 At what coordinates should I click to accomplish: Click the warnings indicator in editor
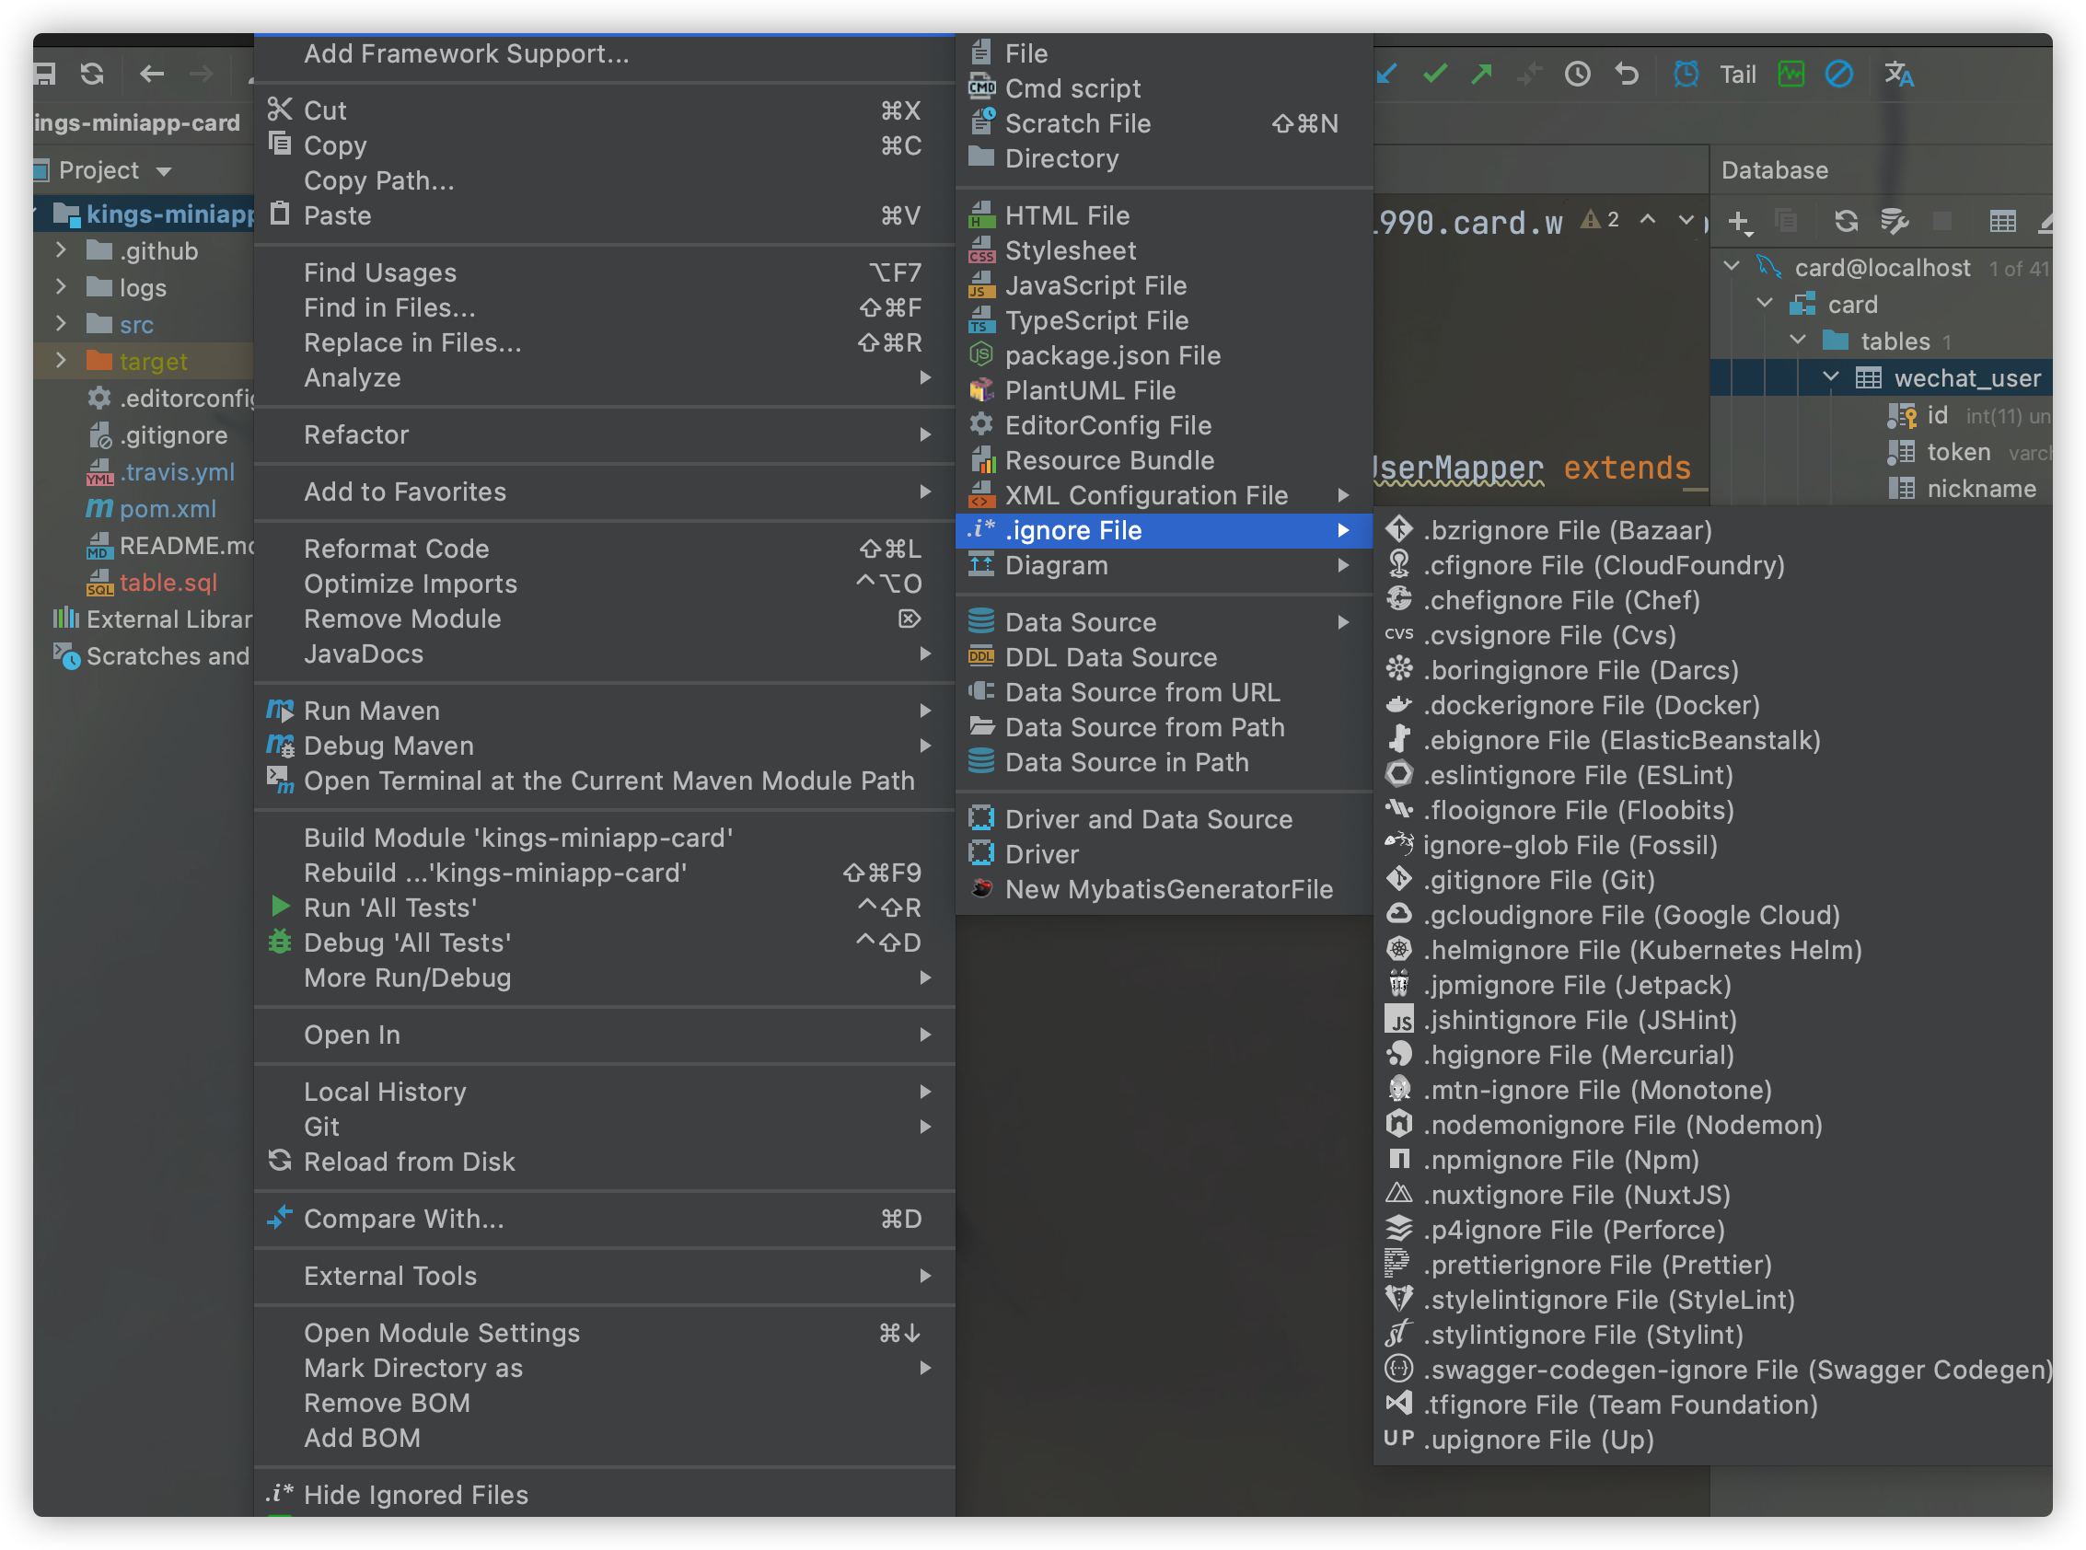coord(1600,221)
